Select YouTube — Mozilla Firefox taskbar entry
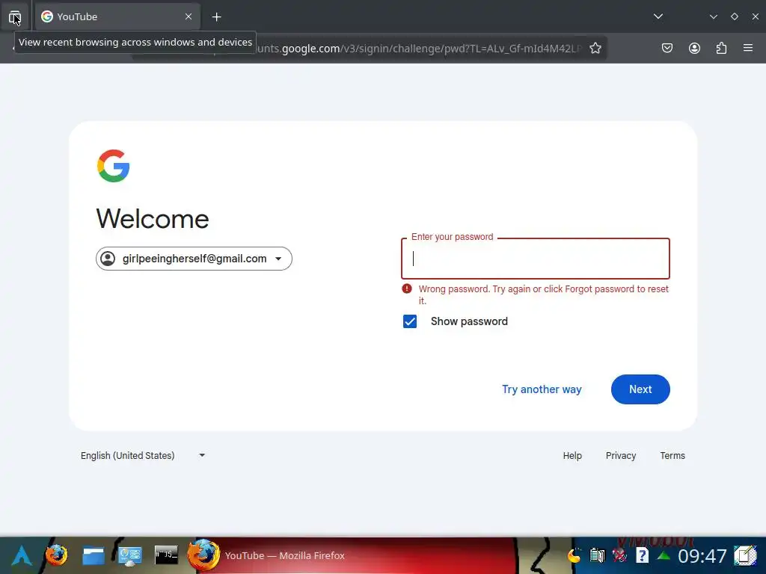 [349, 555]
